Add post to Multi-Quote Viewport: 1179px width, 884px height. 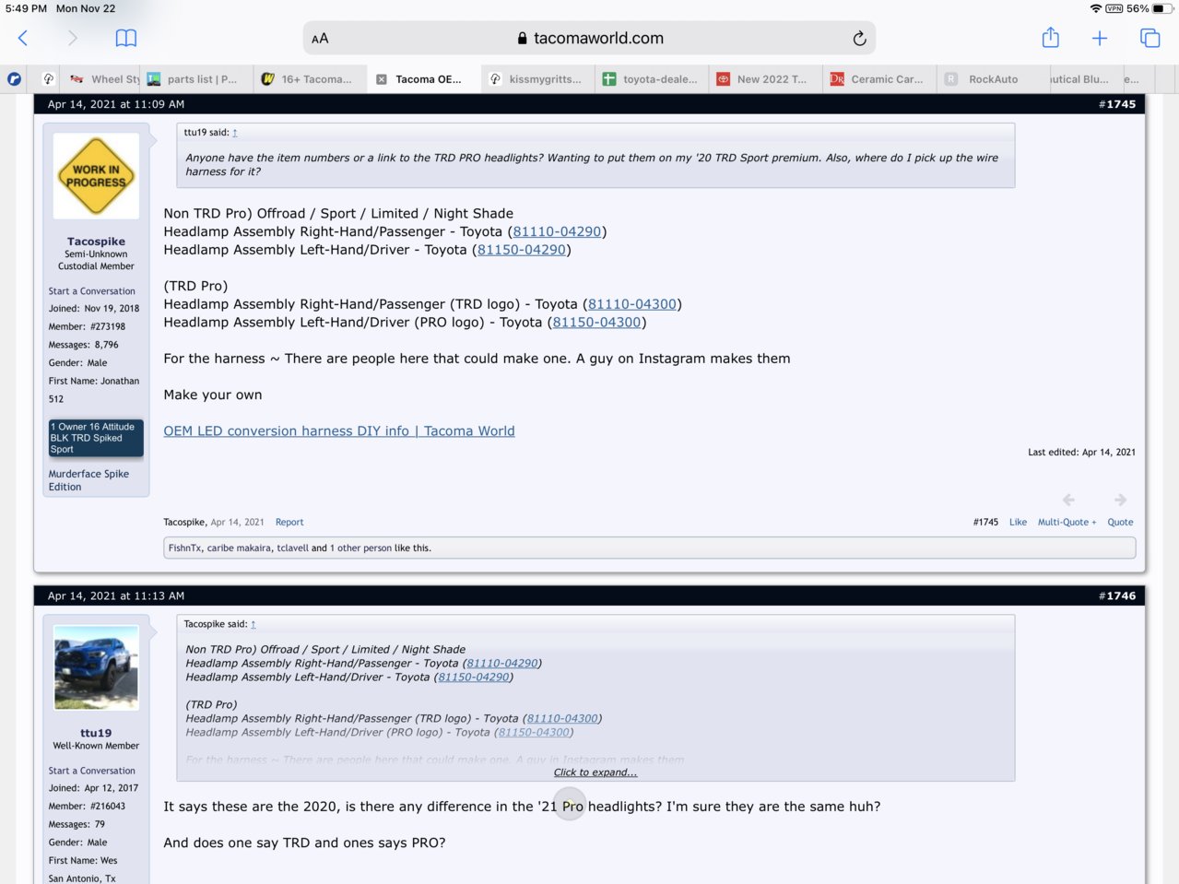(x=1067, y=522)
